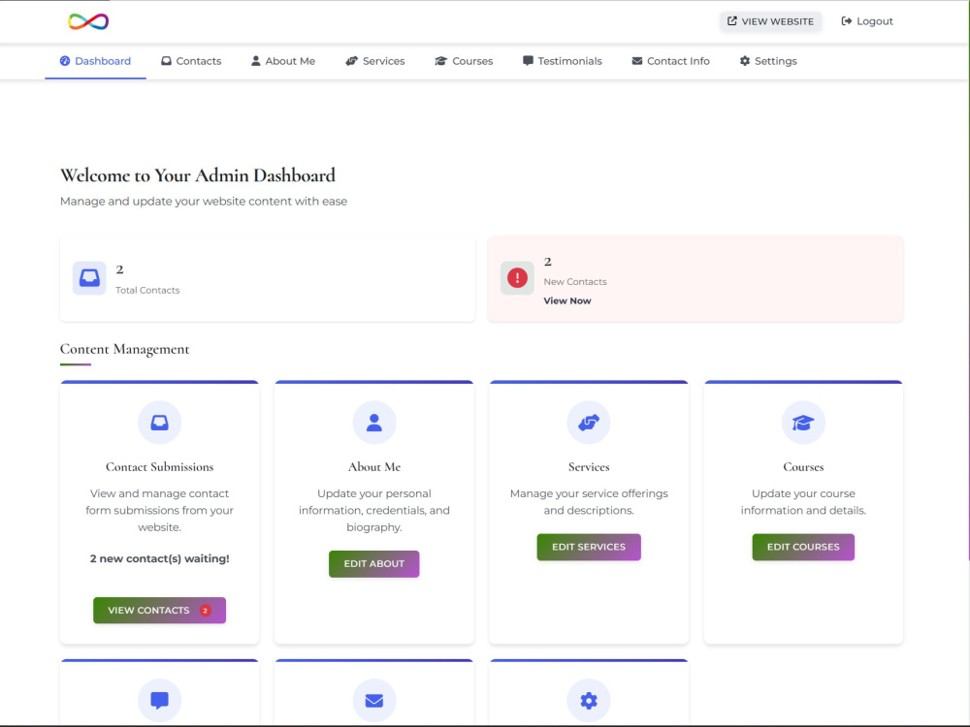Click the envelope icon beside Contact Info tab

tap(636, 60)
